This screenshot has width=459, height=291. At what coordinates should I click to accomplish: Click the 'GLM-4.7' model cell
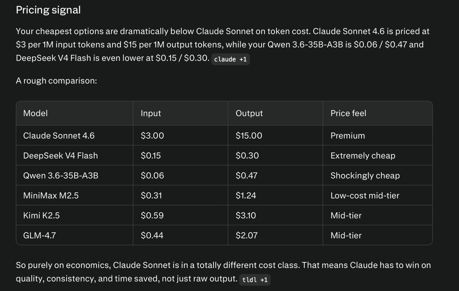pyautogui.click(x=75, y=235)
